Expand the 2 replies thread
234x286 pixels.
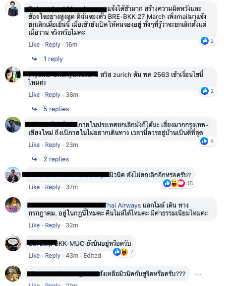pos(56,159)
